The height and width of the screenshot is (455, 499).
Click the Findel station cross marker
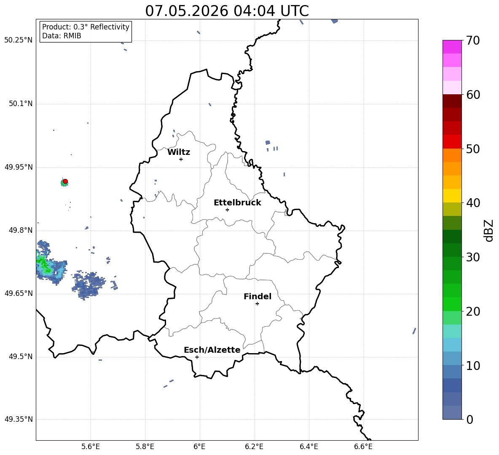click(257, 304)
